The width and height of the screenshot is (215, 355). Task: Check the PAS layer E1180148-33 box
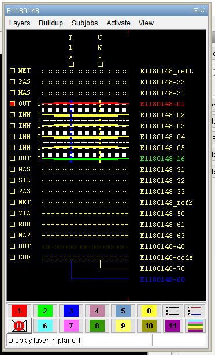point(13,191)
